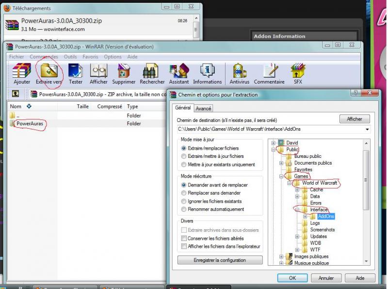Expand the Cache folder node
The width and height of the screenshot is (388, 289).
pos(297,189)
